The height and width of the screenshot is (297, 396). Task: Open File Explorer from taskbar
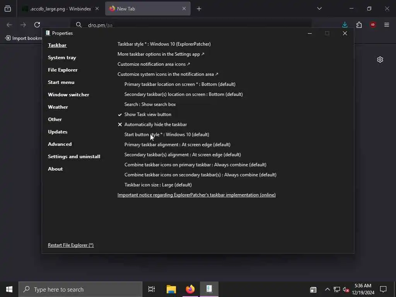click(171, 289)
